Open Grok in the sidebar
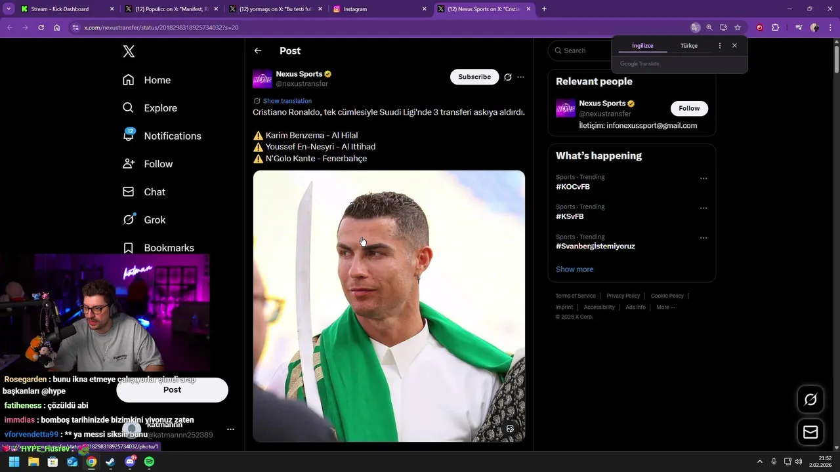 pos(144,220)
